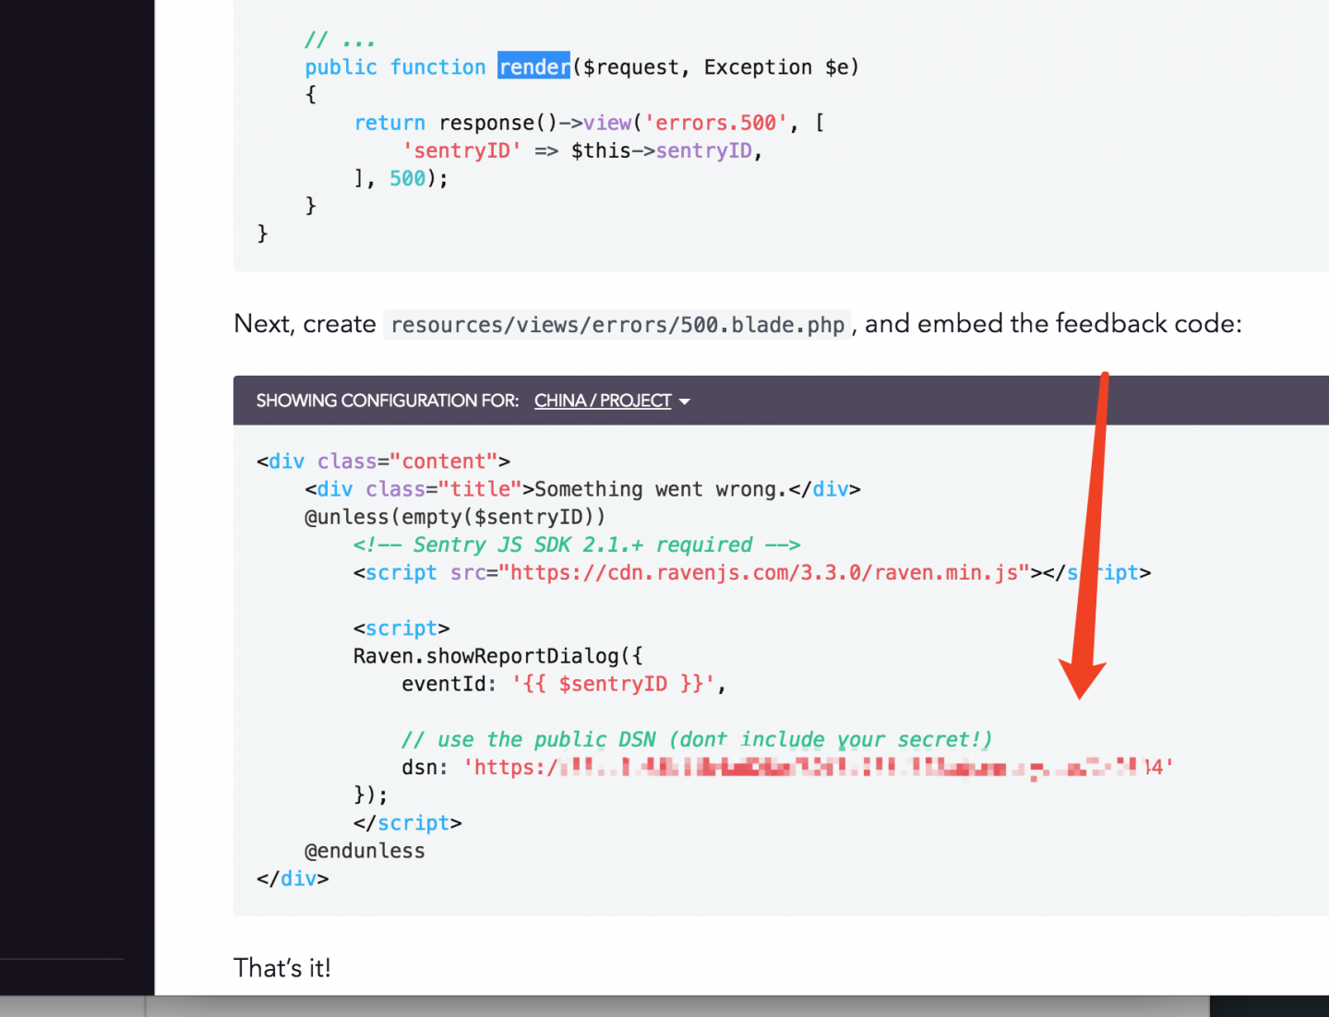The height and width of the screenshot is (1017, 1329).
Task: Click the 'That's it!' paragraph
Action: click(282, 967)
